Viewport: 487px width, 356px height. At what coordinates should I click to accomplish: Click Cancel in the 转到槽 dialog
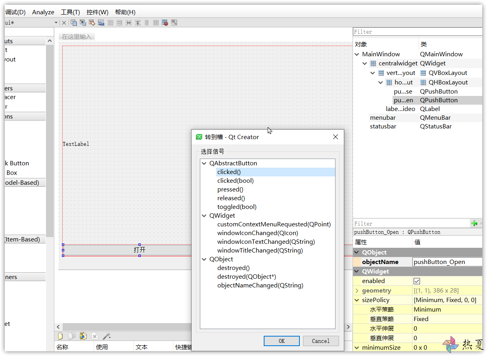tap(321, 341)
